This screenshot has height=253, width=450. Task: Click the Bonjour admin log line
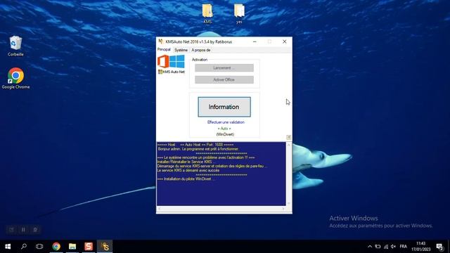[x=198, y=149]
